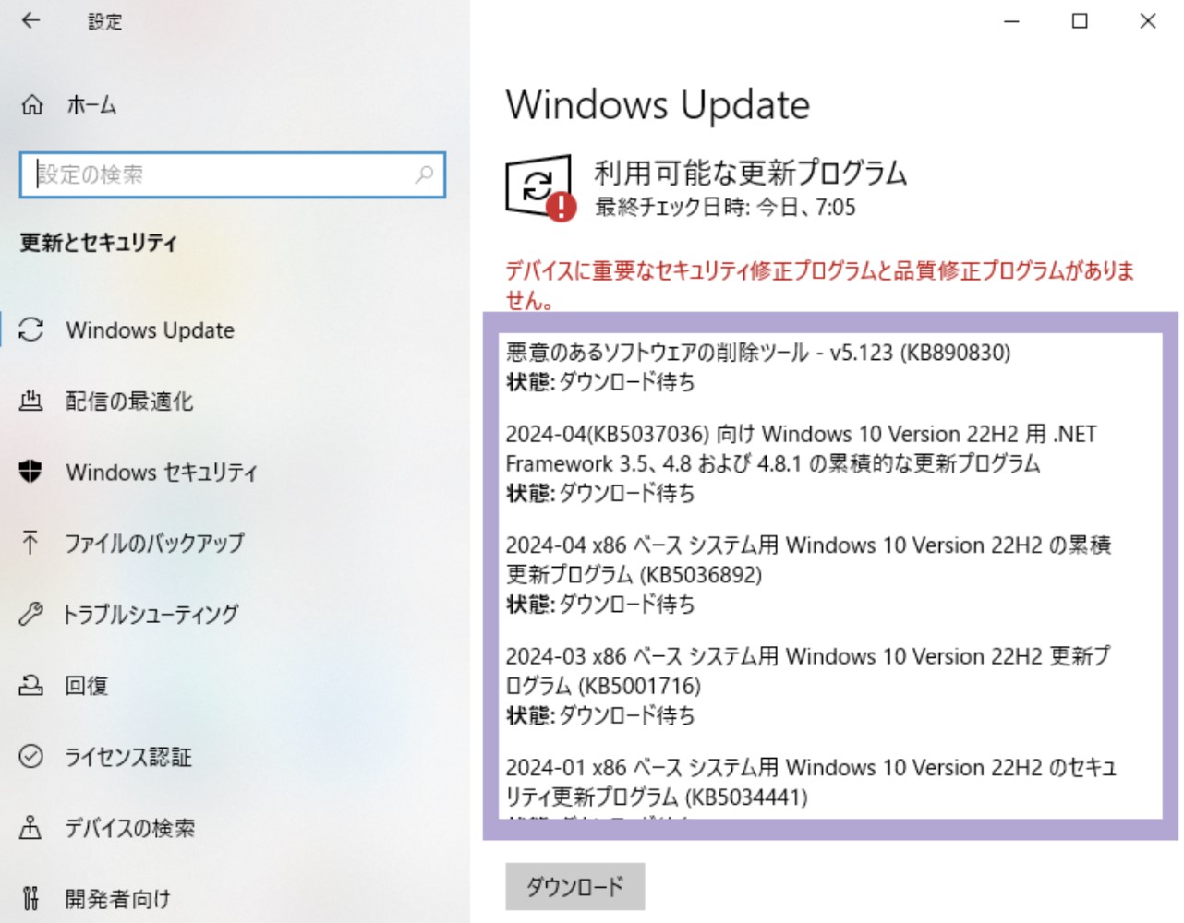The width and height of the screenshot is (1184, 923).
Task: Click the デバイスの検索 icon
Action: click(x=31, y=828)
